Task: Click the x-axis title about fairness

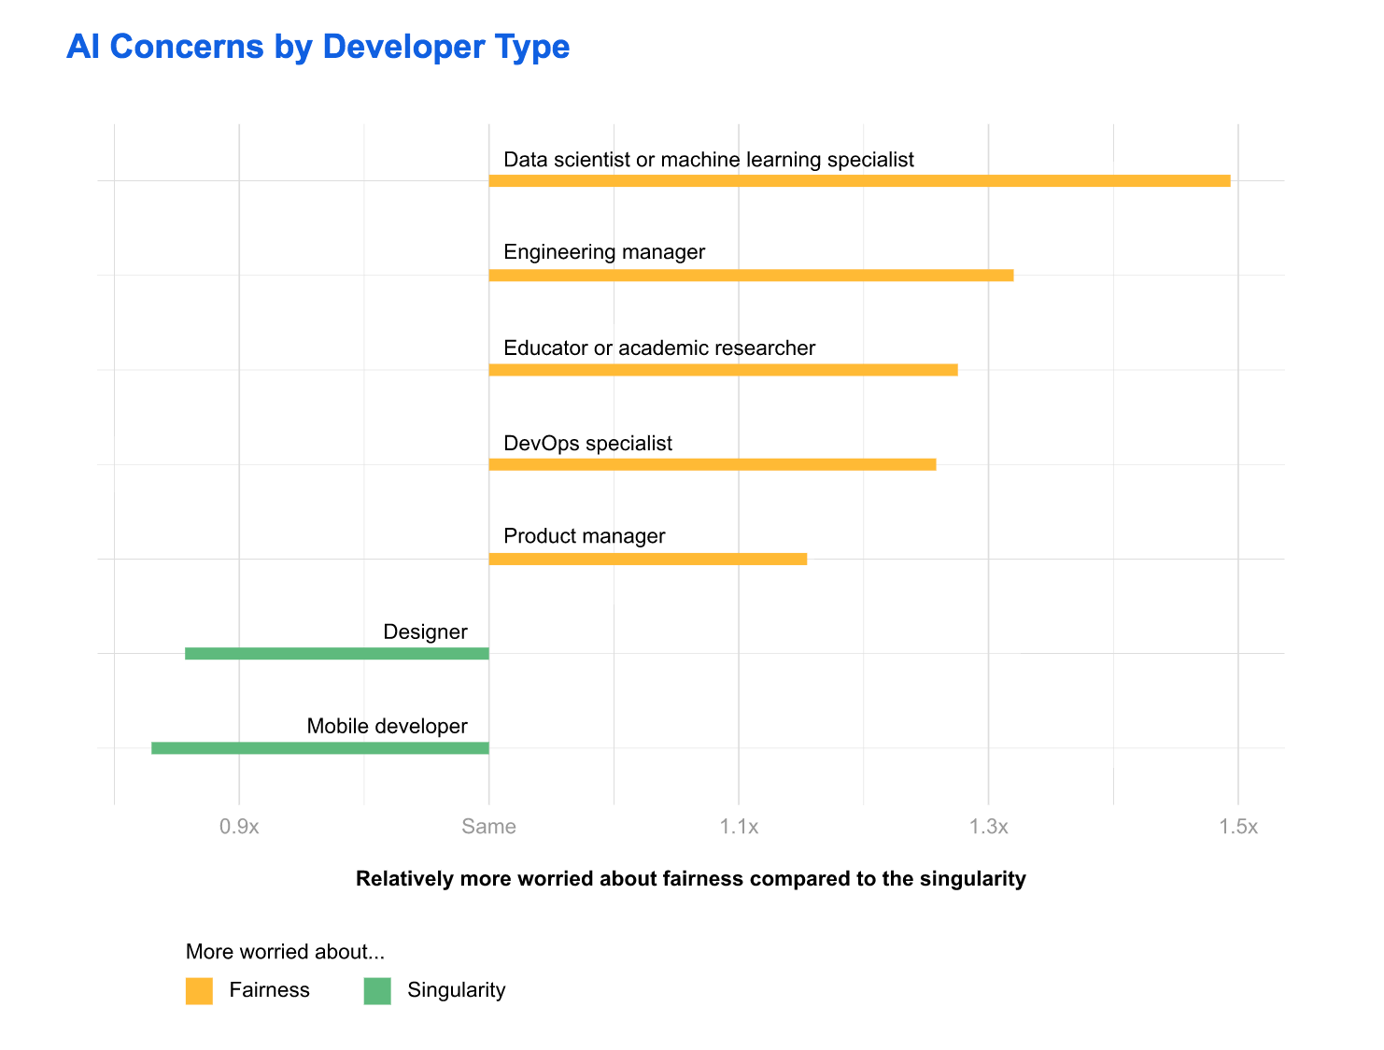Action: pyautogui.click(x=690, y=879)
